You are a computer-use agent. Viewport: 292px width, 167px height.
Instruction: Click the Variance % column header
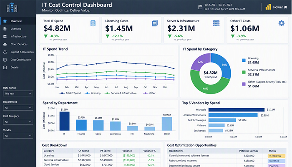point(149,151)
